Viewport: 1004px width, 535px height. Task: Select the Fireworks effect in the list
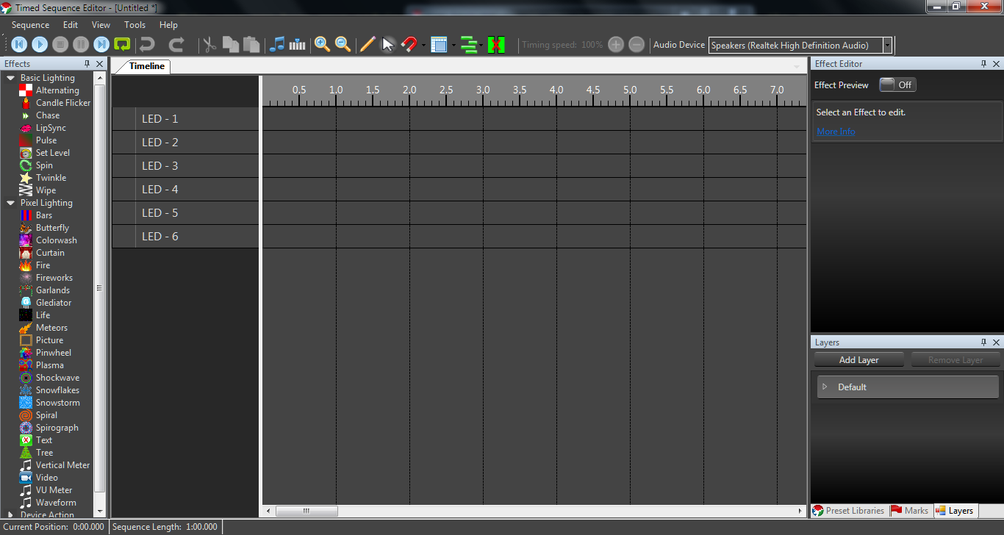[54, 278]
